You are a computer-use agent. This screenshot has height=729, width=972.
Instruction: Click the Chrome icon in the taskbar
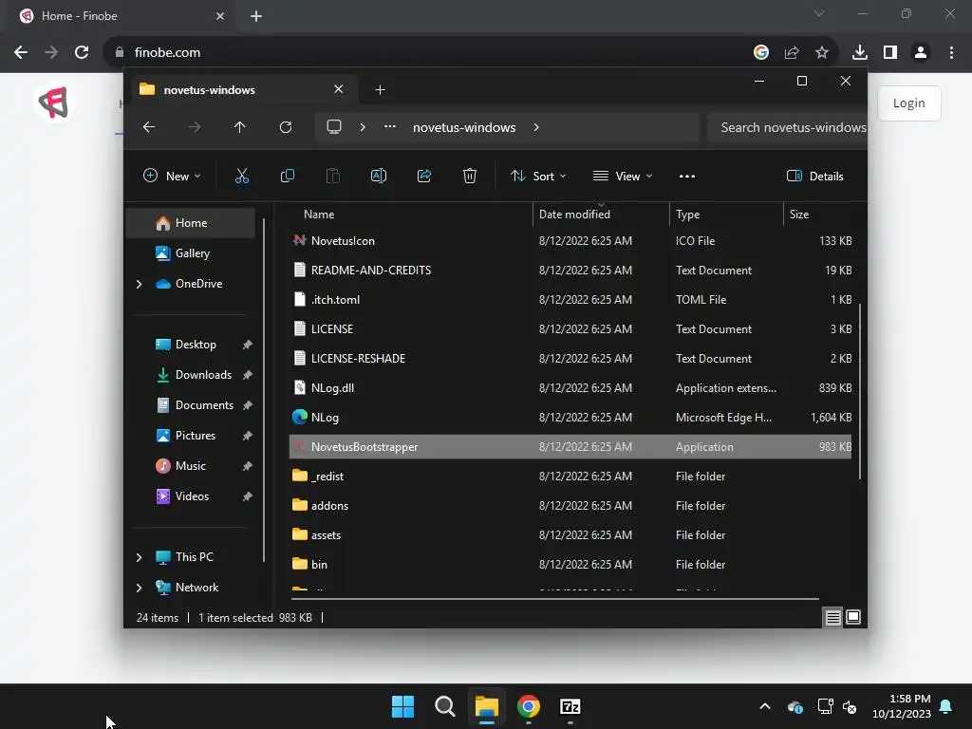(x=529, y=706)
